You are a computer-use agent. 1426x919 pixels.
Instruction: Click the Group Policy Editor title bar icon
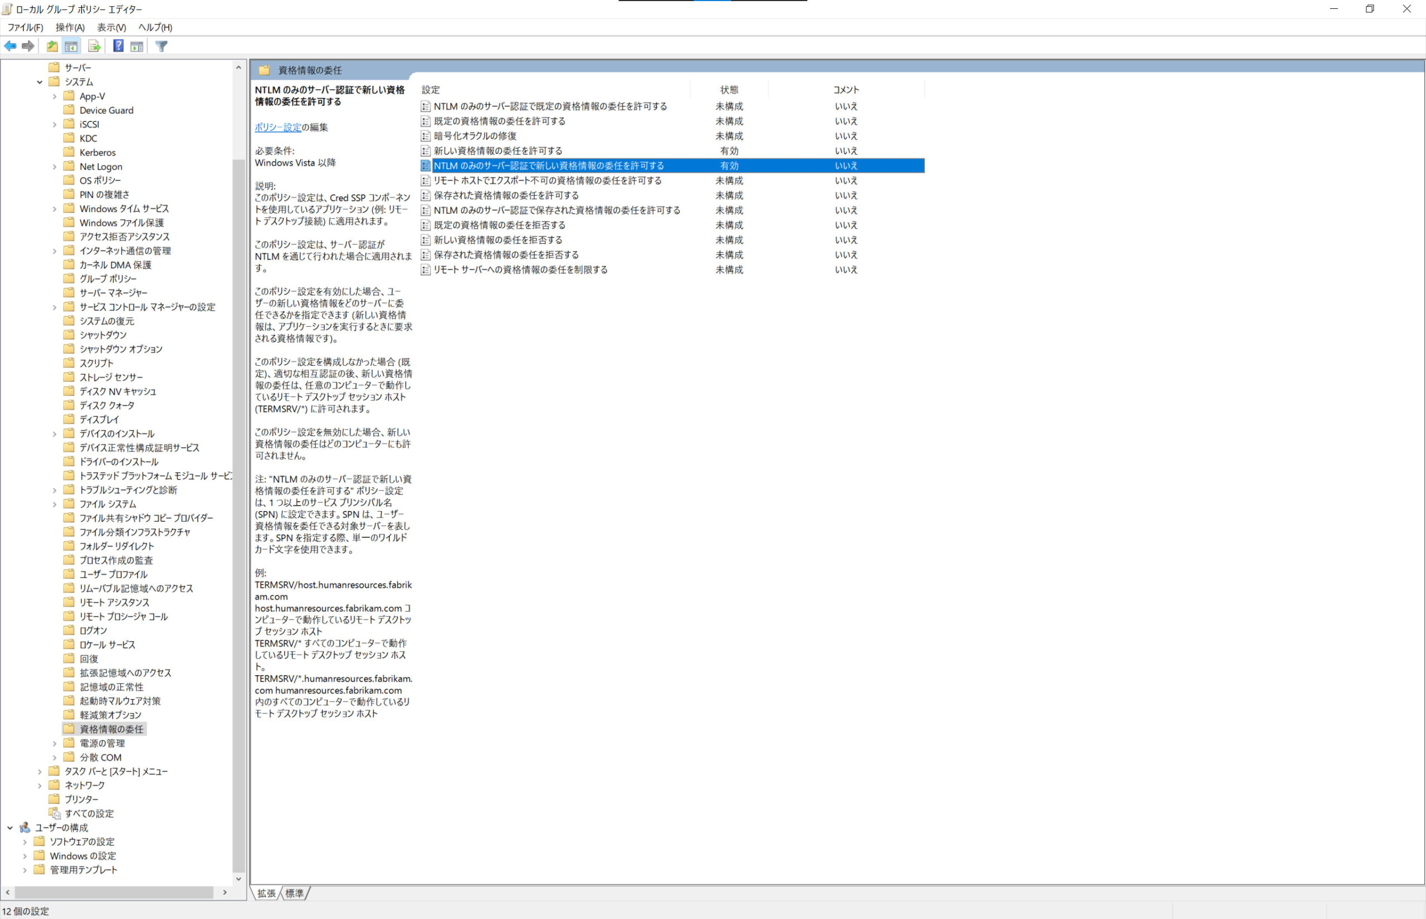(7, 9)
